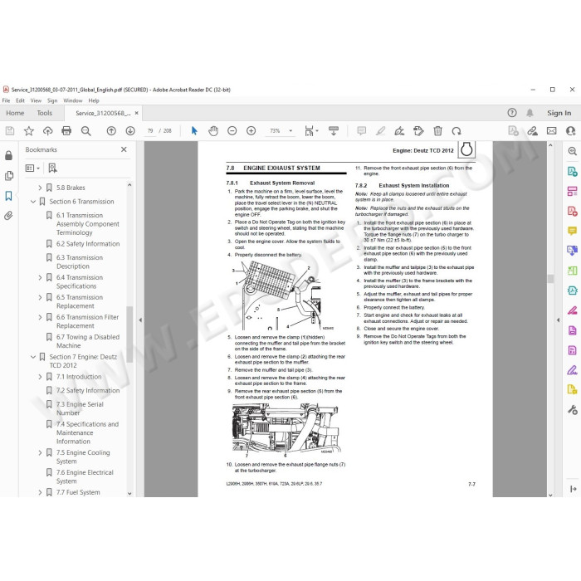Select the highlighter pen tool
Screen dimensions: 581x581
[x=380, y=131]
